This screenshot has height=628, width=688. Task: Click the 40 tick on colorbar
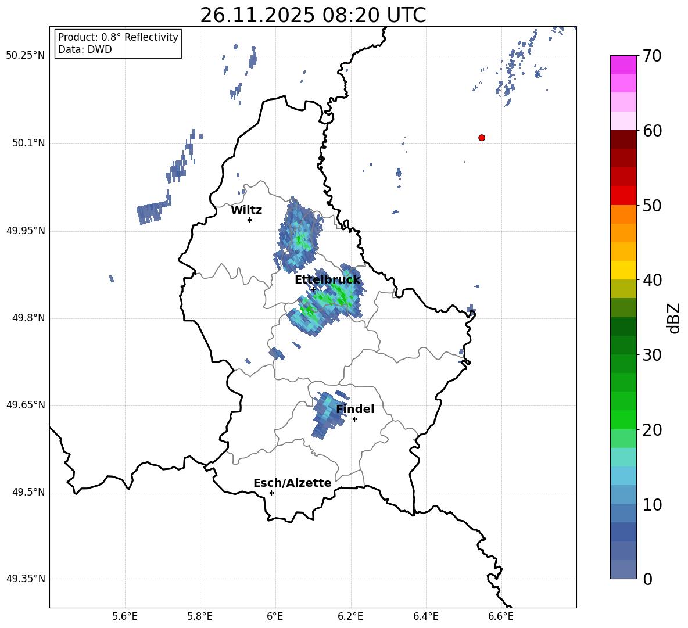(x=652, y=280)
